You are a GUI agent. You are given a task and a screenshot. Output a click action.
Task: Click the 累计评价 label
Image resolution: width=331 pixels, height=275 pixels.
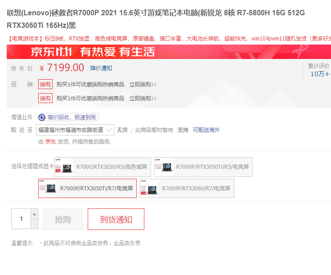(318, 66)
